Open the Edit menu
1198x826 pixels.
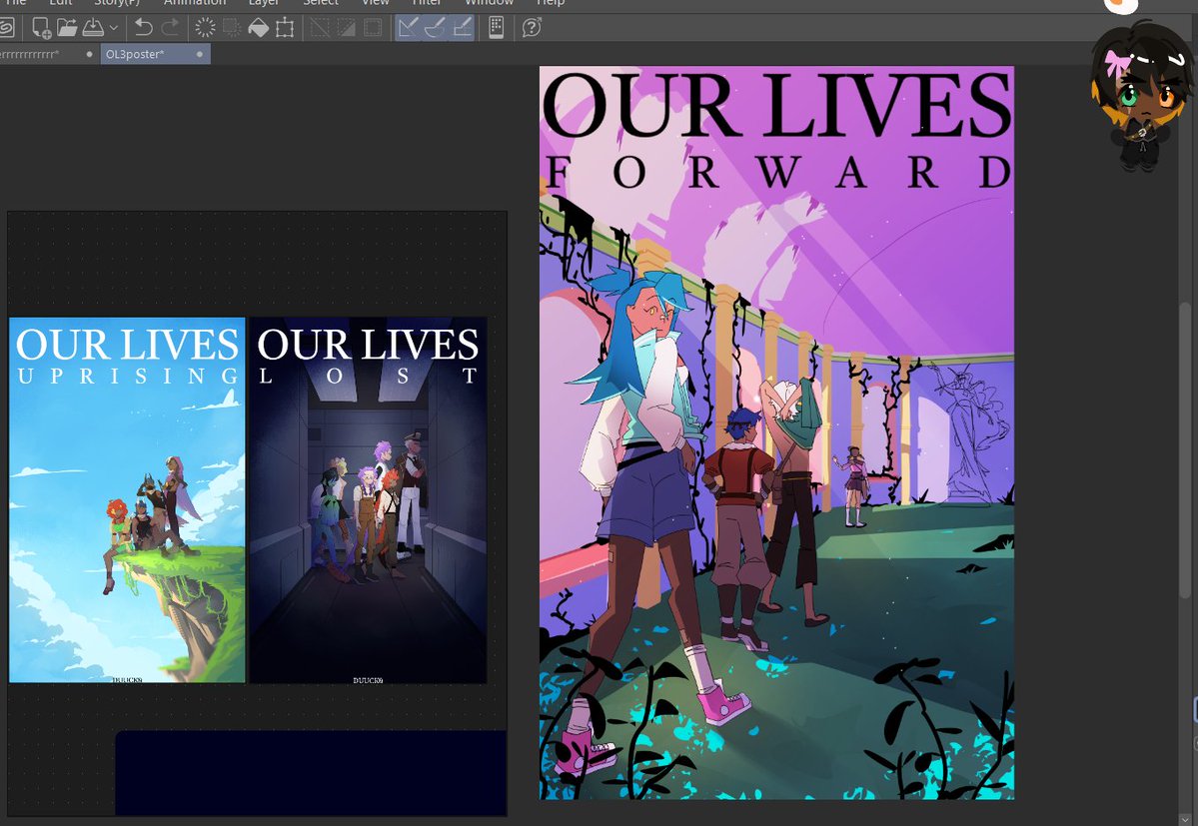[60, 2]
